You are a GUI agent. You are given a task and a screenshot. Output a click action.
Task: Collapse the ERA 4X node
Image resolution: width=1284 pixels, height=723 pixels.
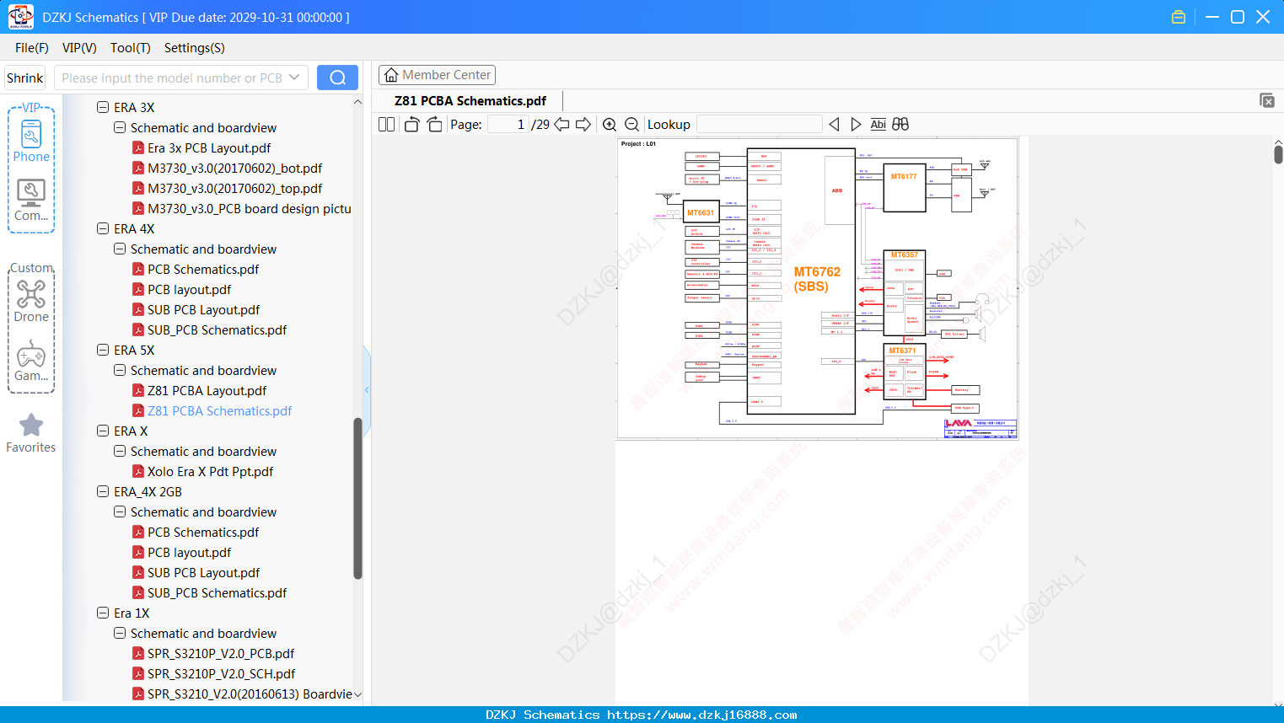click(103, 228)
